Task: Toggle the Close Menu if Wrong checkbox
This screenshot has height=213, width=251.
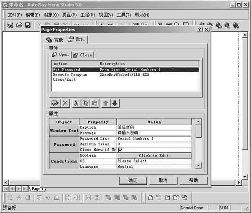Action: point(120,150)
